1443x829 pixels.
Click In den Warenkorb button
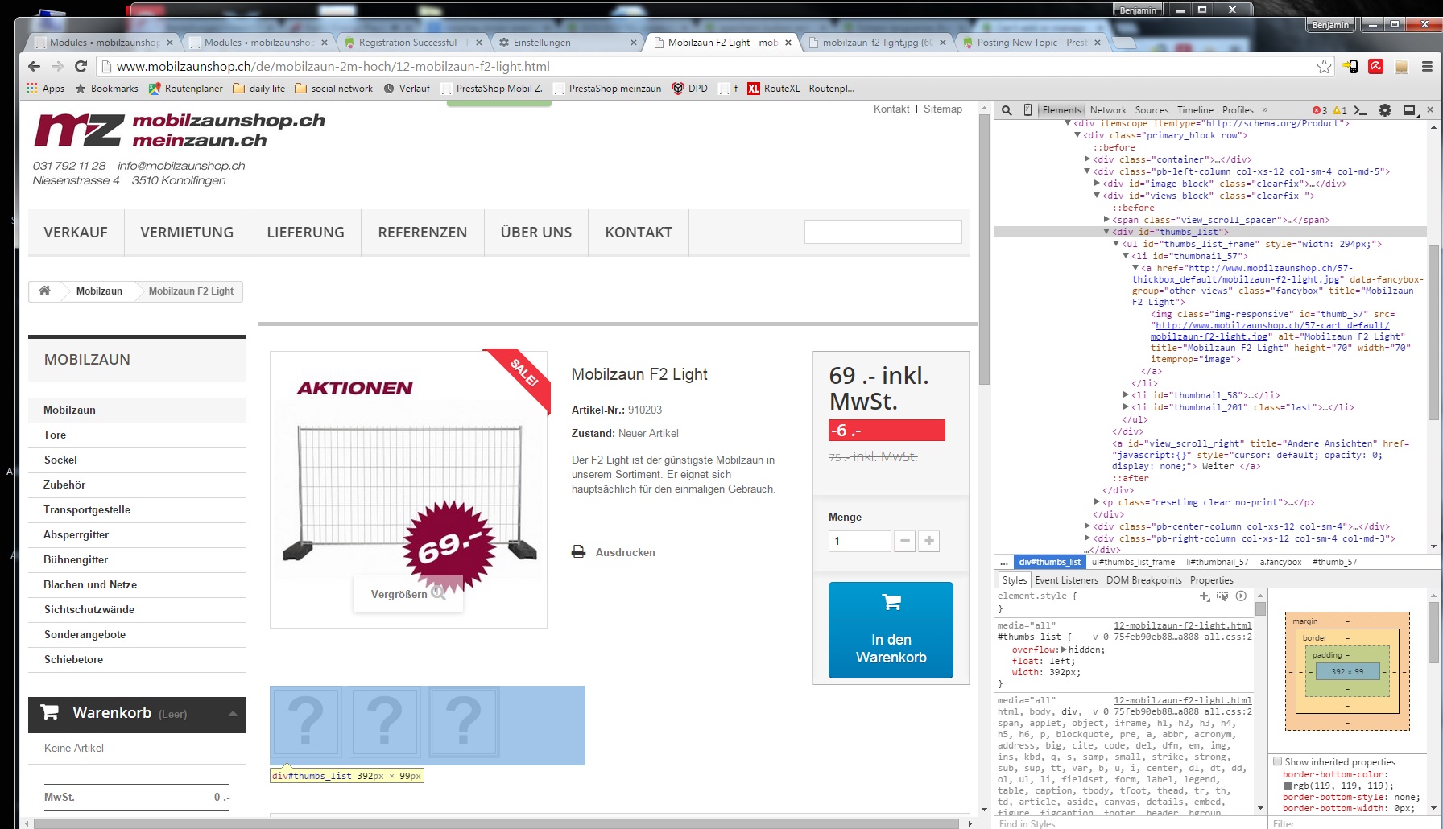click(x=891, y=630)
